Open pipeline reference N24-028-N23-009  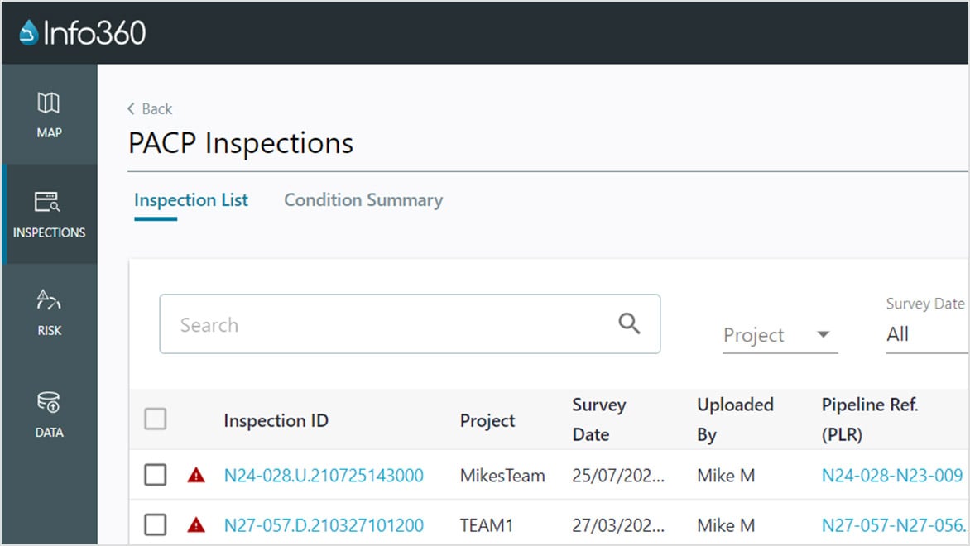point(891,476)
